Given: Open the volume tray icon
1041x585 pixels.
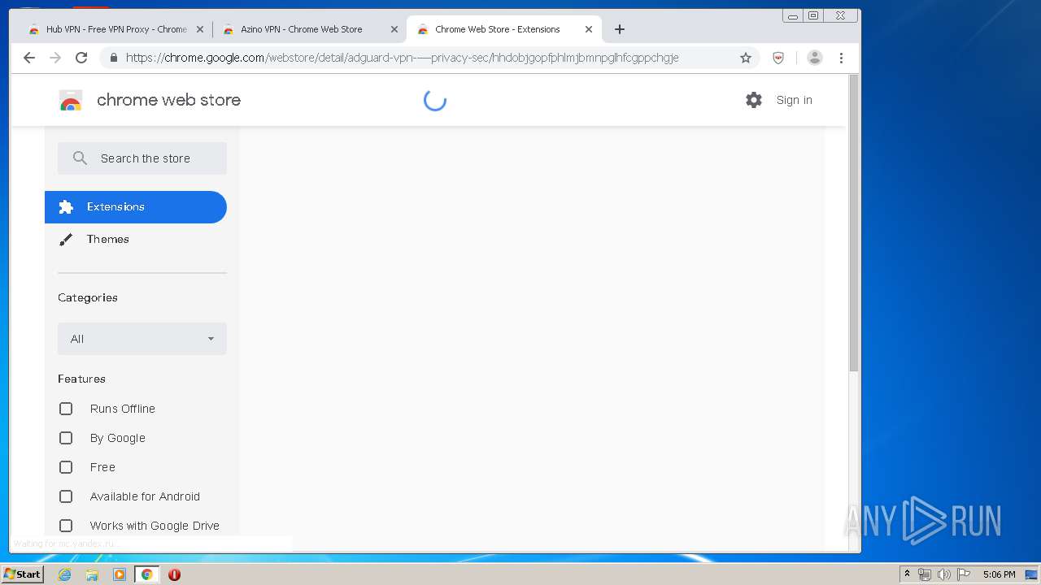Looking at the screenshot, I should pyautogui.click(x=943, y=574).
